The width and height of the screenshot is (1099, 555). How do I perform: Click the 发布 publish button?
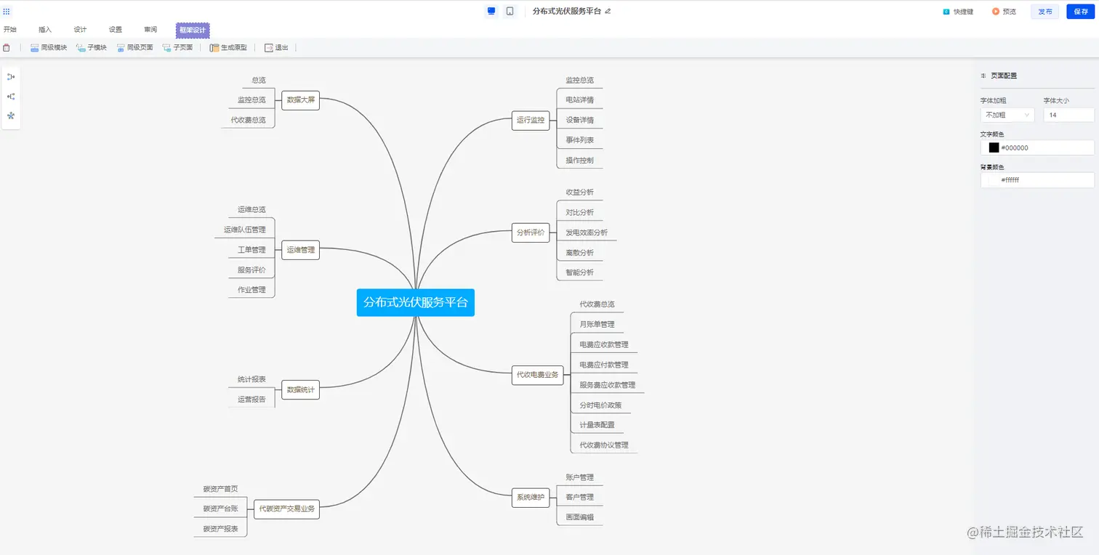tap(1045, 12)
